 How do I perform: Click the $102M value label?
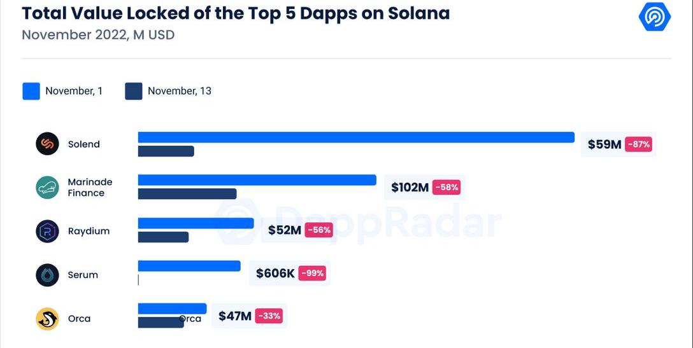pyautogui.click(x=410, y=187)
